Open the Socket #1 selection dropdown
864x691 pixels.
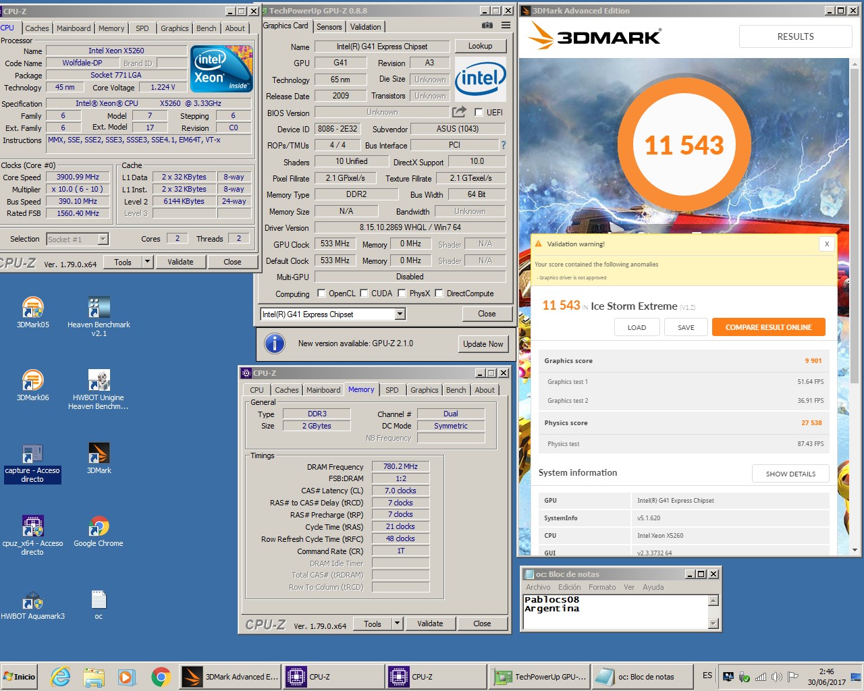click(x=103, y=239)
